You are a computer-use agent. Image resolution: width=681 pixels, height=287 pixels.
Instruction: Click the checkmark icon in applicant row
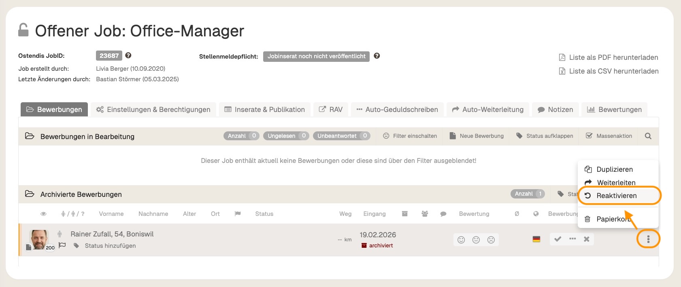(558, 239)
